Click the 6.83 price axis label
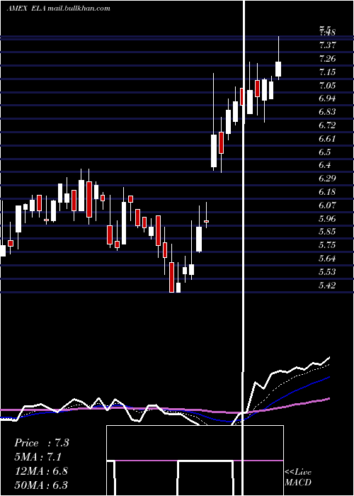The height and width of the screenshot is (496, 354). 327,112
